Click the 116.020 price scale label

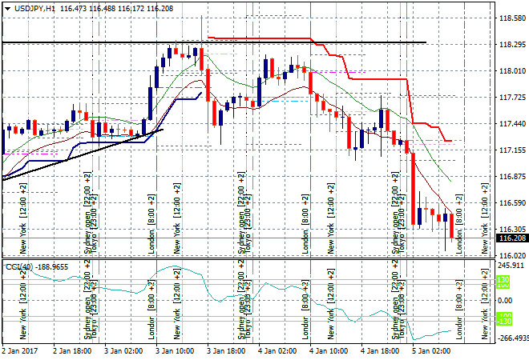click(511, 255)
